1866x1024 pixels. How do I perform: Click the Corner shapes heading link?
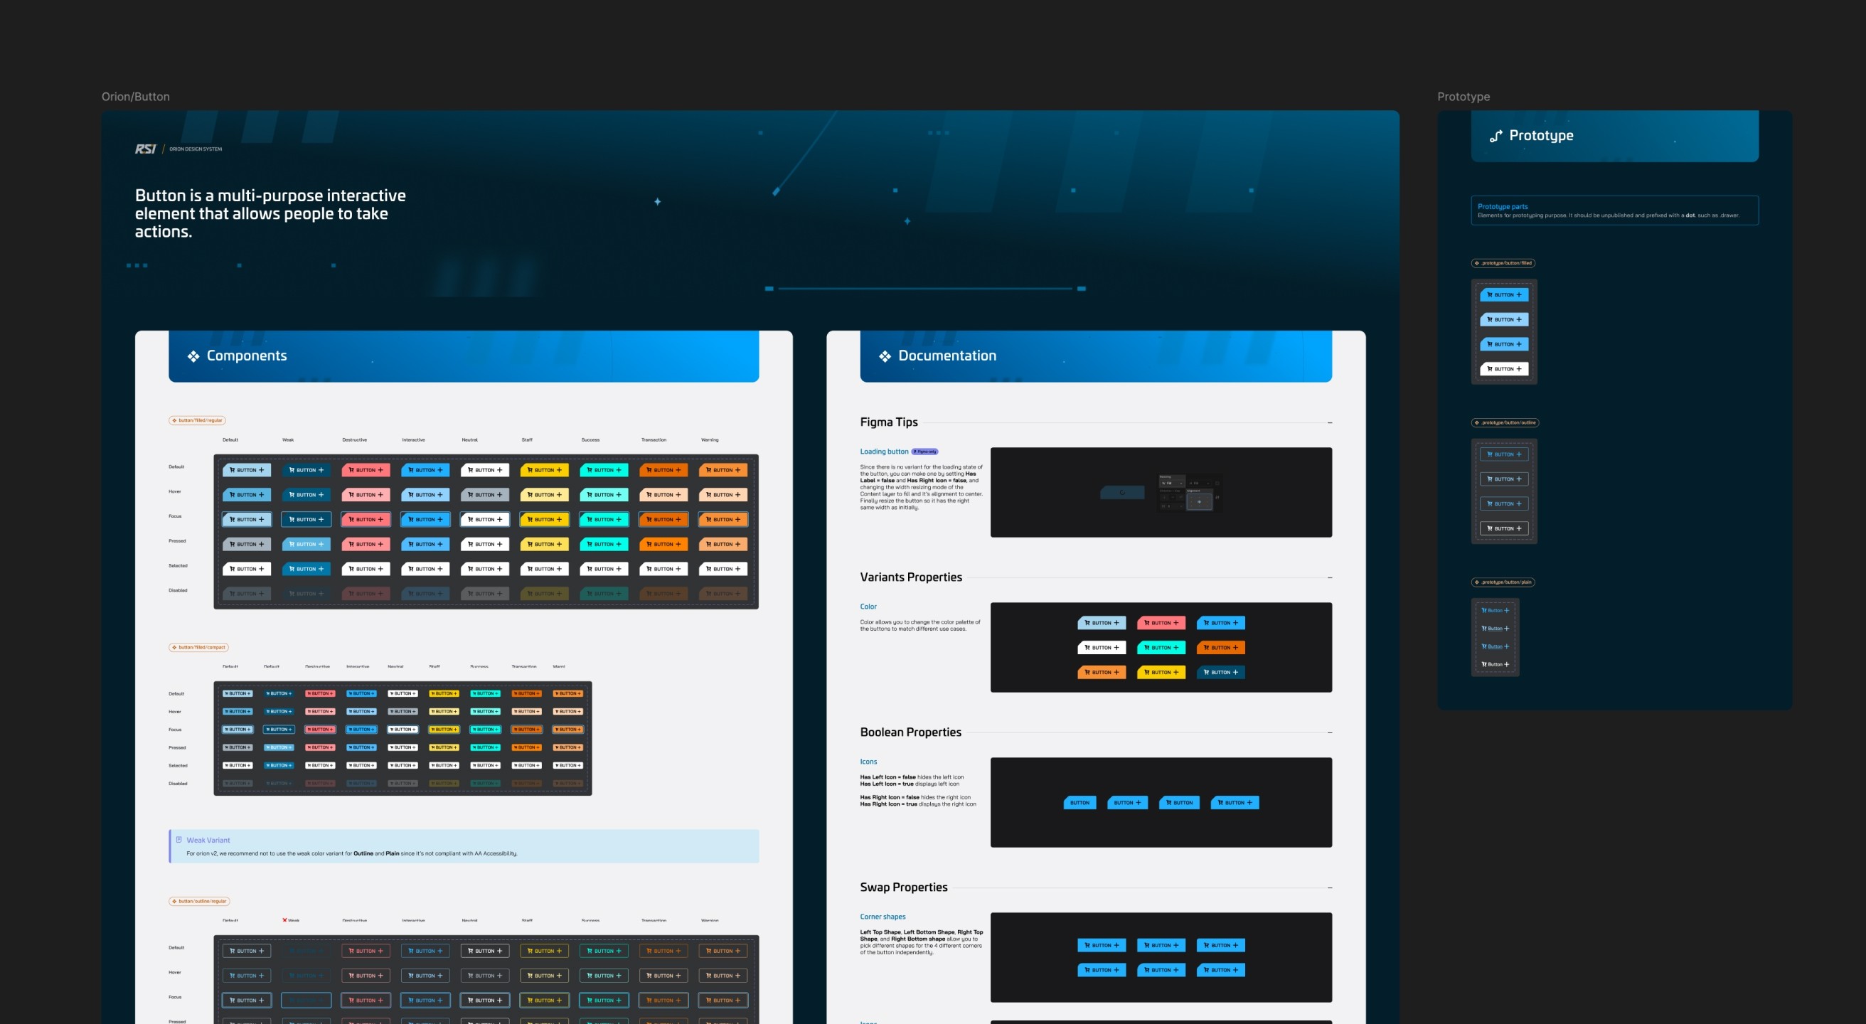(x=883, y=917)
